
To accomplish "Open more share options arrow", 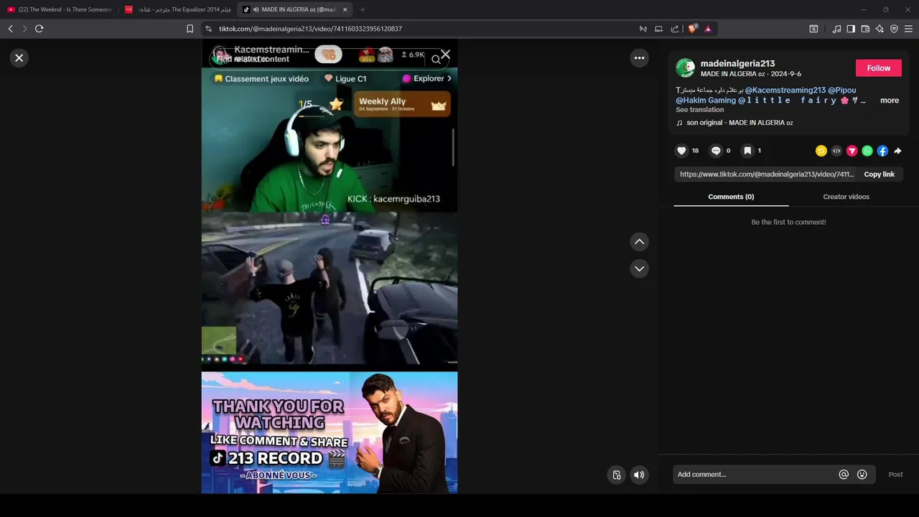I will click(897, 151).
